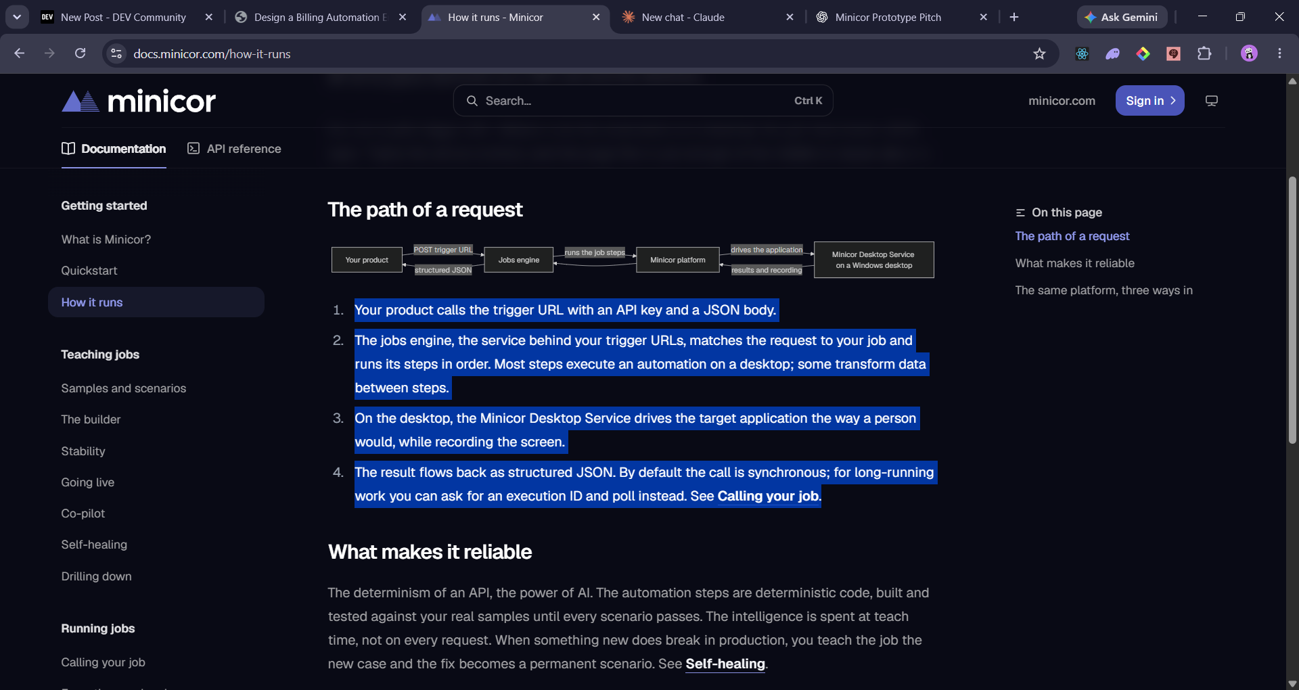1299x690 pixels.
Task: Open the Chrome three-dot menu
Action: [x=1279, y=53]
